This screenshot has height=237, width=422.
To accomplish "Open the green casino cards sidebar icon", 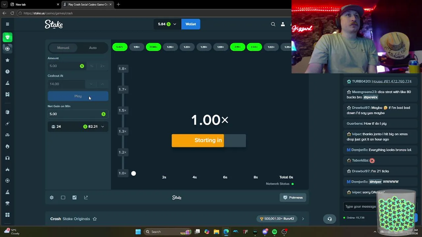I will click(7, 37).
